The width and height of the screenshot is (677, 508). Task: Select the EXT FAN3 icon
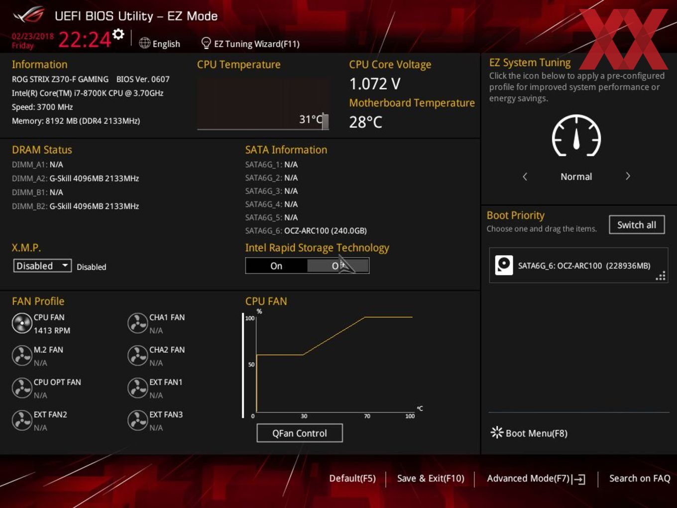tap(137, 420)
